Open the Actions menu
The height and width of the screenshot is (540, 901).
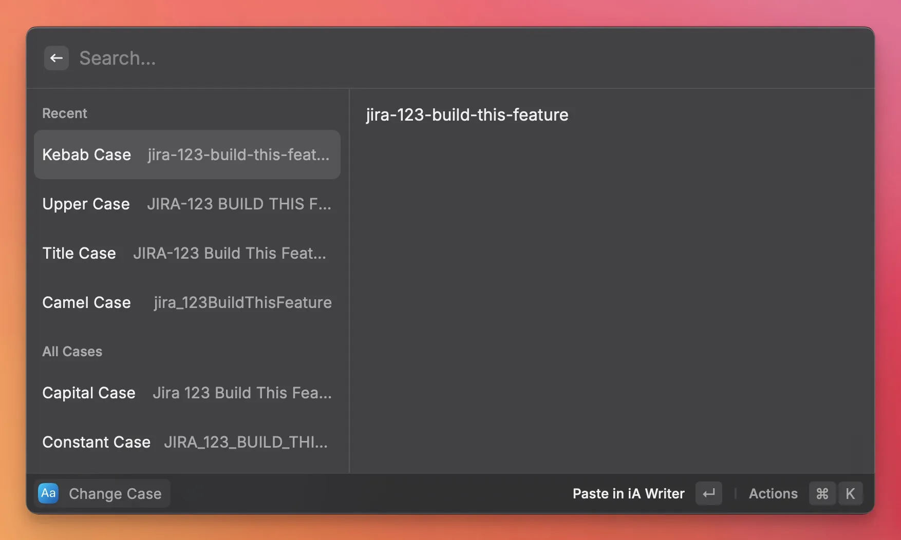point(773,494)
